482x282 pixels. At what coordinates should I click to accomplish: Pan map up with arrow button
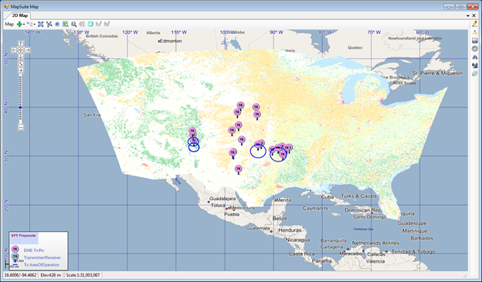21,43
